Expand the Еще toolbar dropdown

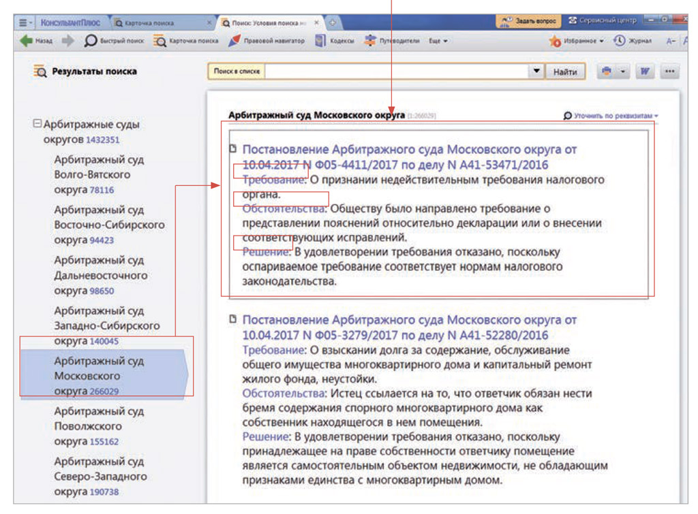(438, 41)
